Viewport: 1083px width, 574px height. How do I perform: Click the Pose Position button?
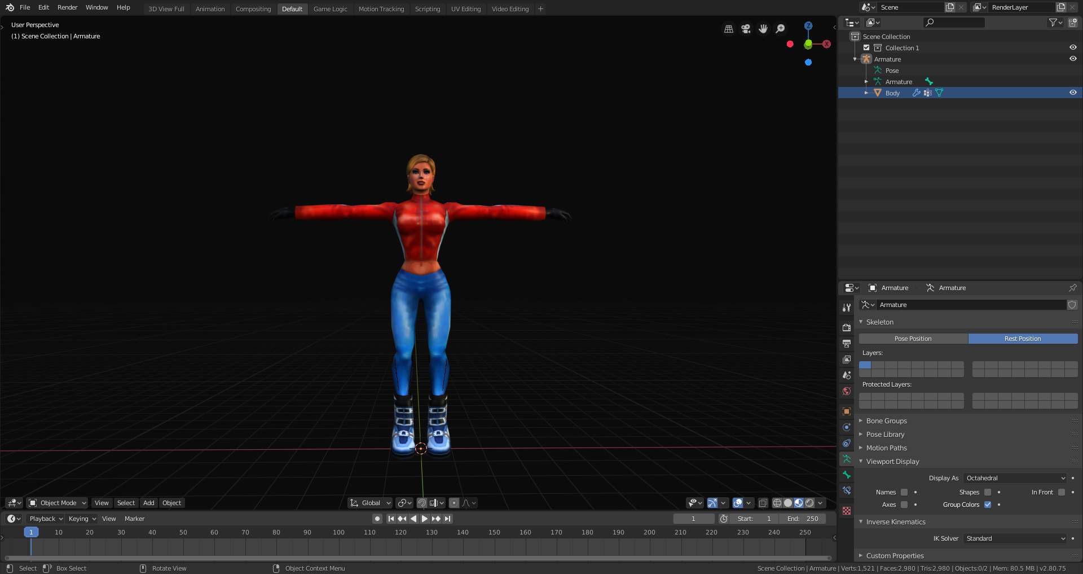912,338
